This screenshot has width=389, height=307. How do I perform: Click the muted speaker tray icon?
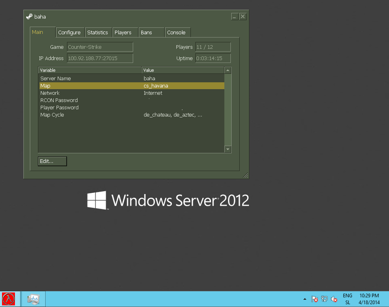[x=334, y=299]
